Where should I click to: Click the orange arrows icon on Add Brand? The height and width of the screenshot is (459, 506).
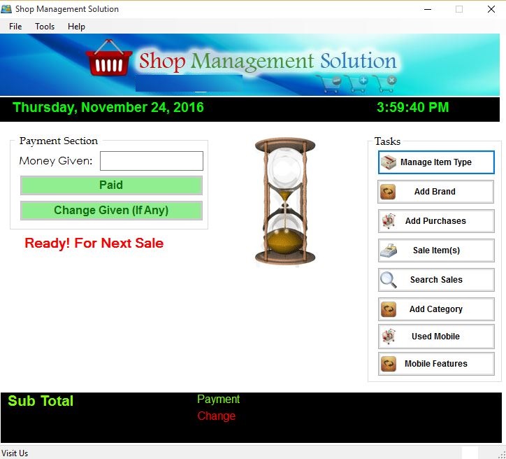(388, 192)
